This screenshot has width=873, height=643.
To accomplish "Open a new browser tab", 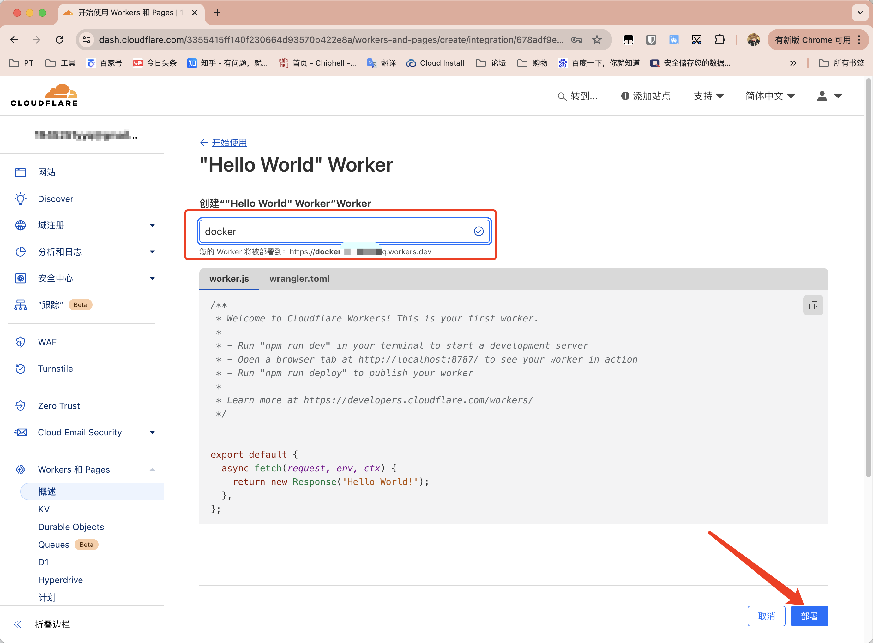I will click(217, 13).
